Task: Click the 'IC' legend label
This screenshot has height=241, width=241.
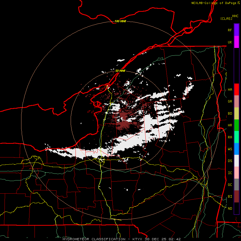Action: point(230,173)
